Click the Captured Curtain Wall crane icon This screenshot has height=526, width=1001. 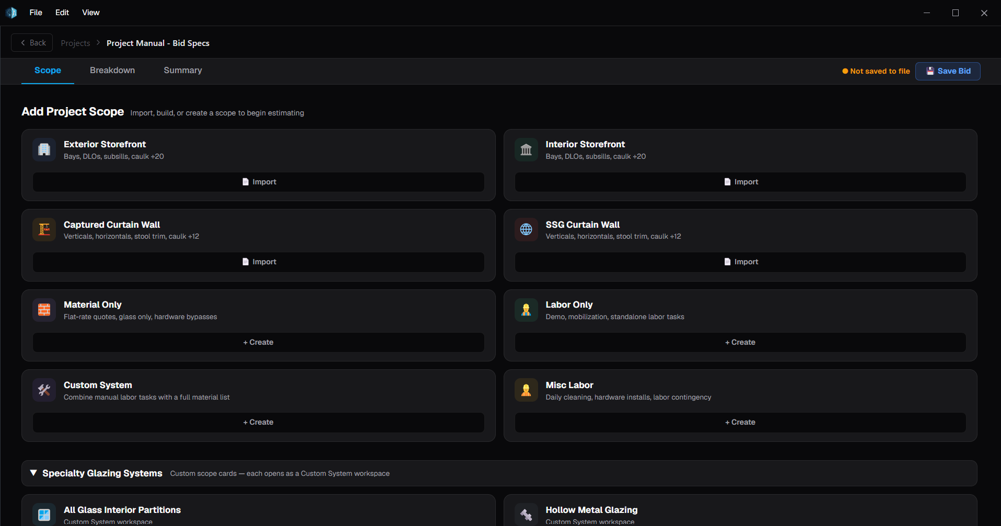[x=44, y=230]
